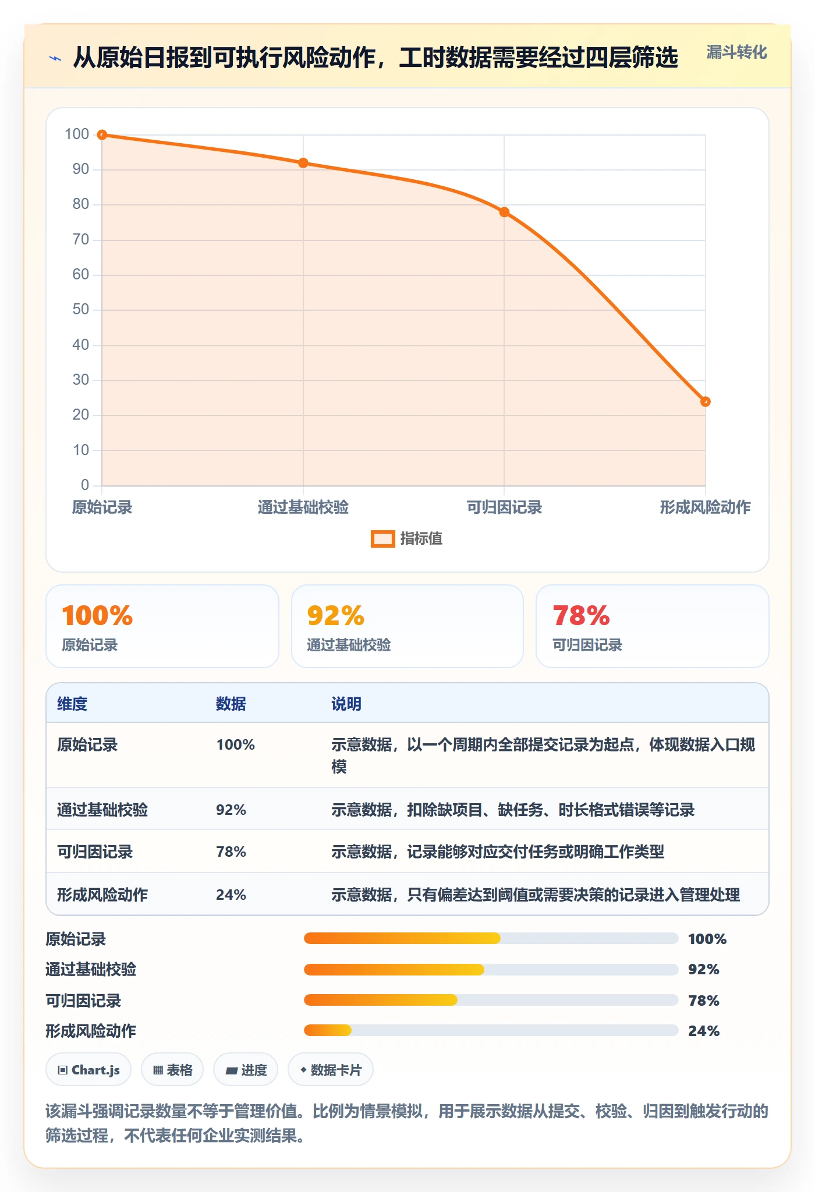Viewport: 815px width, 1192px height.
Task: Click the lightning bolt icon beside the title
Action: (55, 58)
